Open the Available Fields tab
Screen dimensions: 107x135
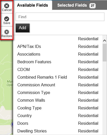(33, 5)
